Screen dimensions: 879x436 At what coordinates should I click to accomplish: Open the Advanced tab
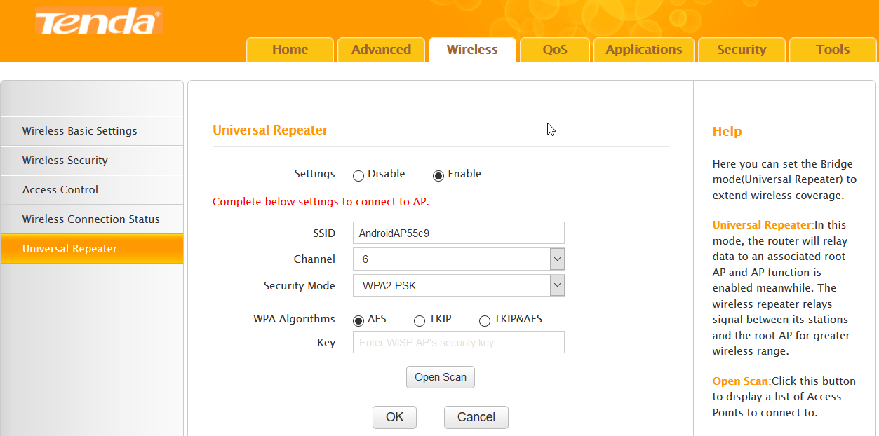coord(381,50)
